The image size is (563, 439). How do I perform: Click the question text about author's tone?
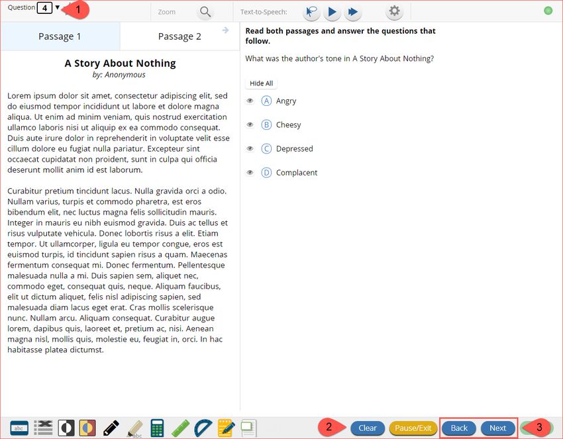(x=340, y=58)
